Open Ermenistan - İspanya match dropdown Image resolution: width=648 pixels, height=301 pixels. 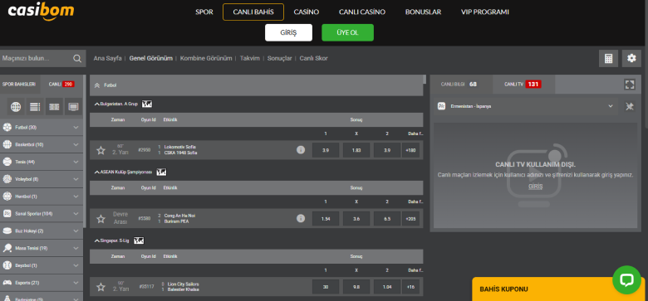[x=526, y=106]
